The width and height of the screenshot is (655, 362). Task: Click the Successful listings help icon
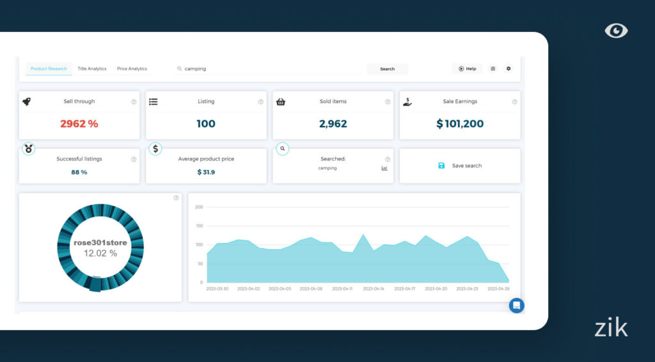pos(134,159)
